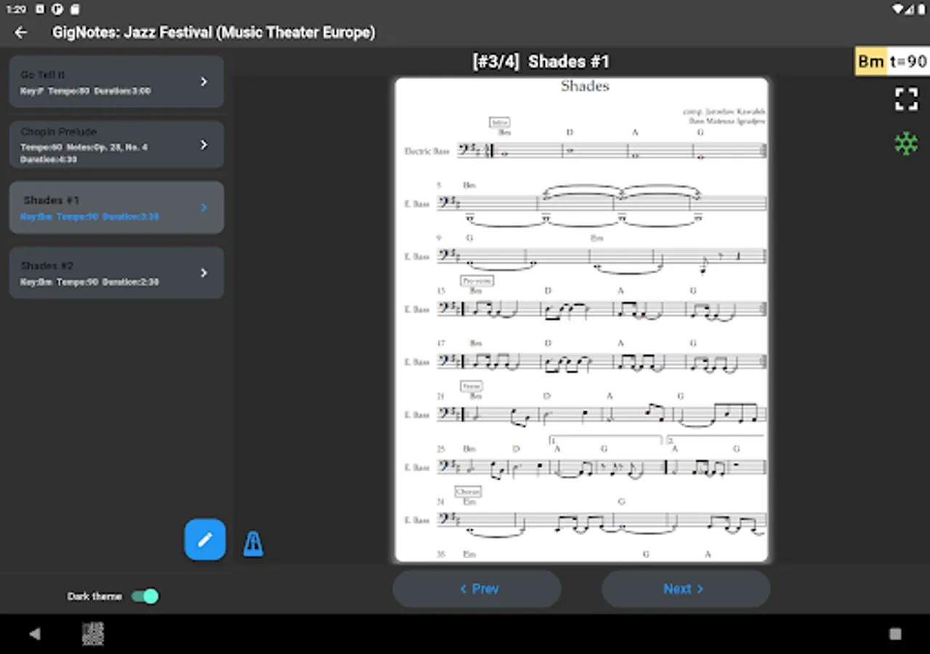Start the blue metronome icon
Screen dimensions: 930x654
(253, 543)
